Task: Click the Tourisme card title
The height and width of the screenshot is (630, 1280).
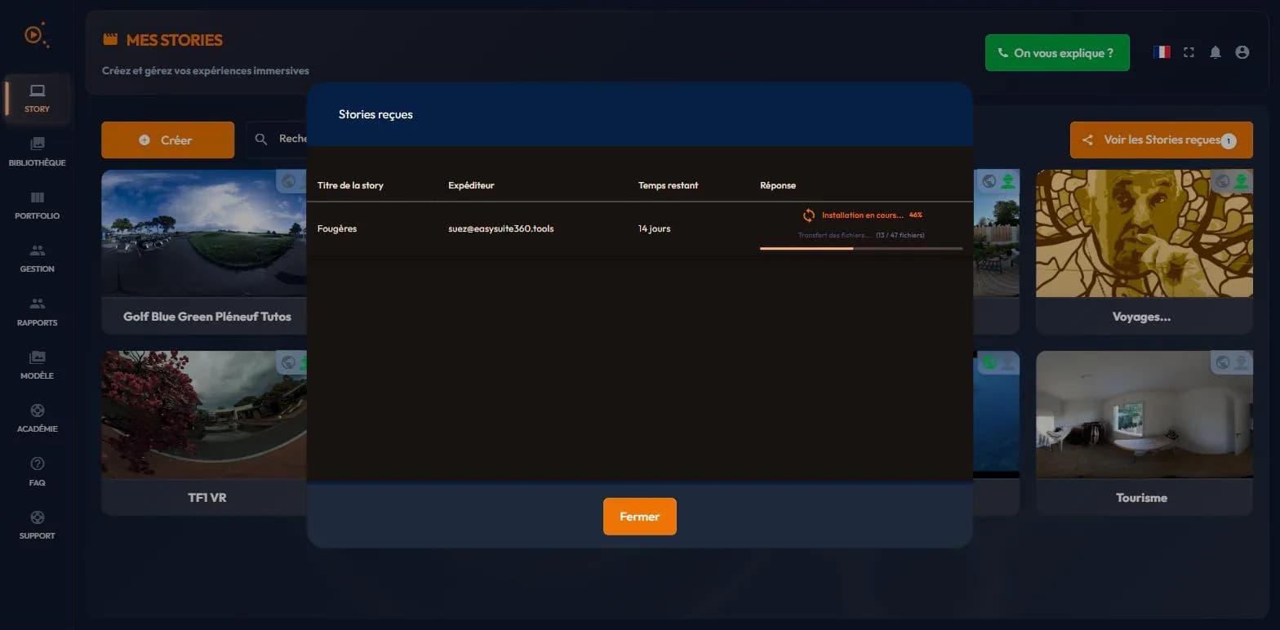Action: (1141, 497)
